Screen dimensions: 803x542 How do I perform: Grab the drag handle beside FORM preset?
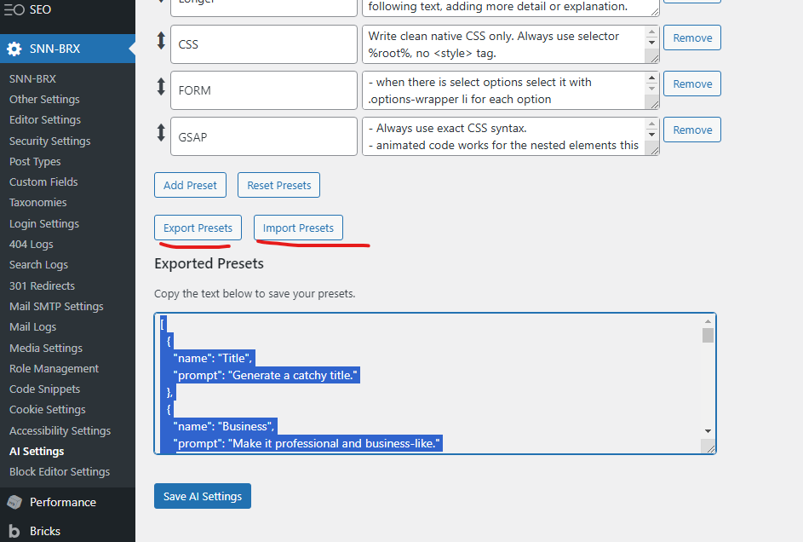(x=161, y=87)
